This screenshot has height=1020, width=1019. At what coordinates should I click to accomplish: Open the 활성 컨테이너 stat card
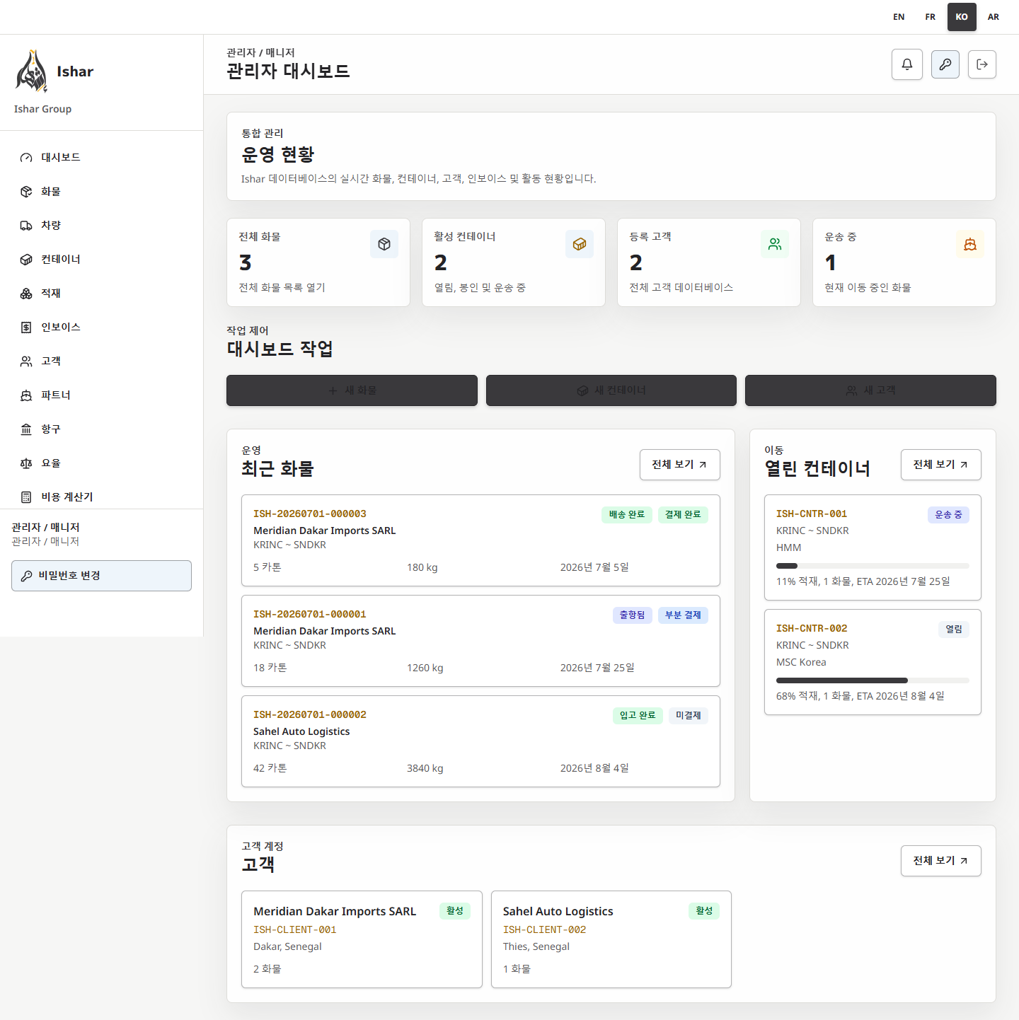coord(514,262)
